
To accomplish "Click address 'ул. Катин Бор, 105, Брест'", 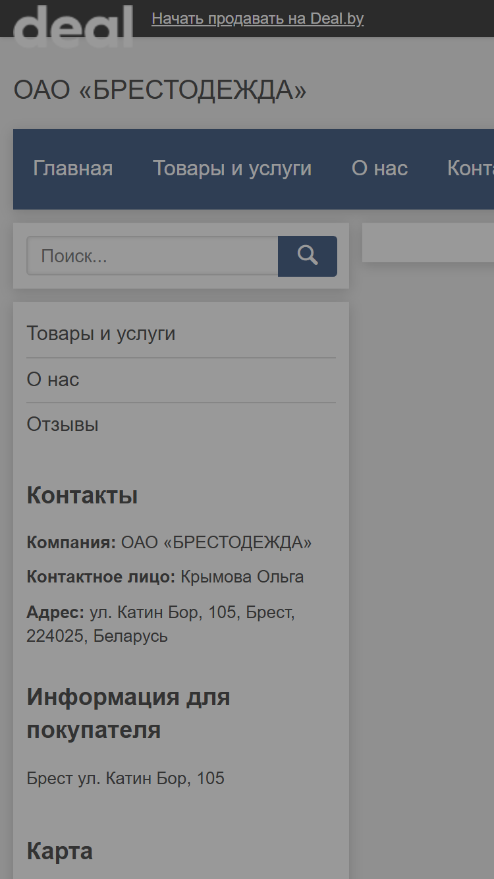I will coord(192,613).
